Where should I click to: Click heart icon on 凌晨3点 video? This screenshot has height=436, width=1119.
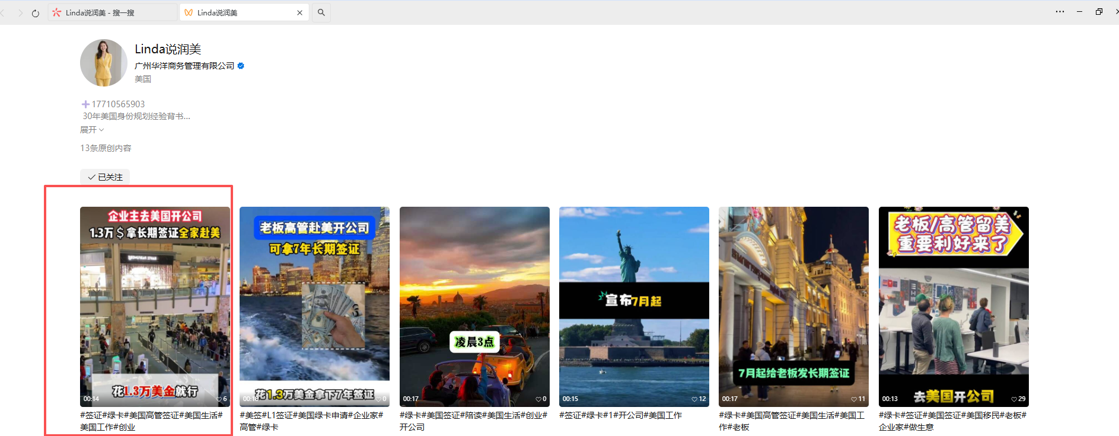538,399
